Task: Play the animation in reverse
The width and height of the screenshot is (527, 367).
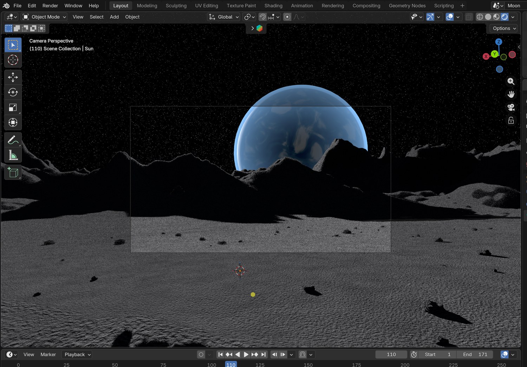Action: [238, 355]
